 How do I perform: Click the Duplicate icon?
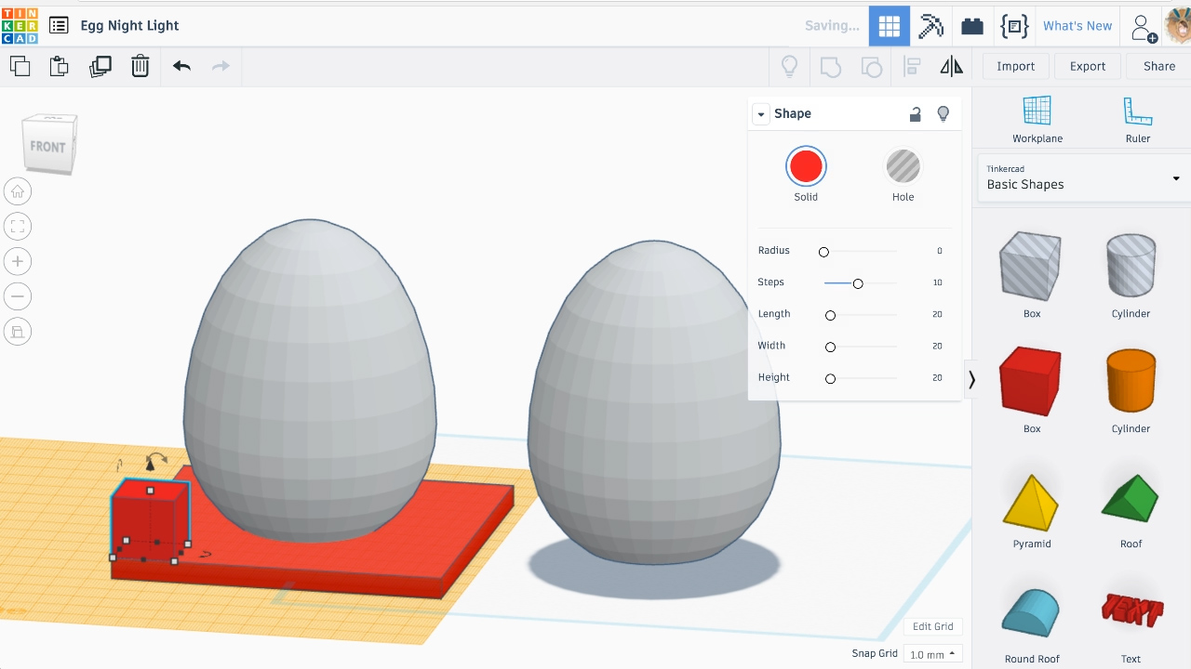pyautogui.click(x=100, y=66)
